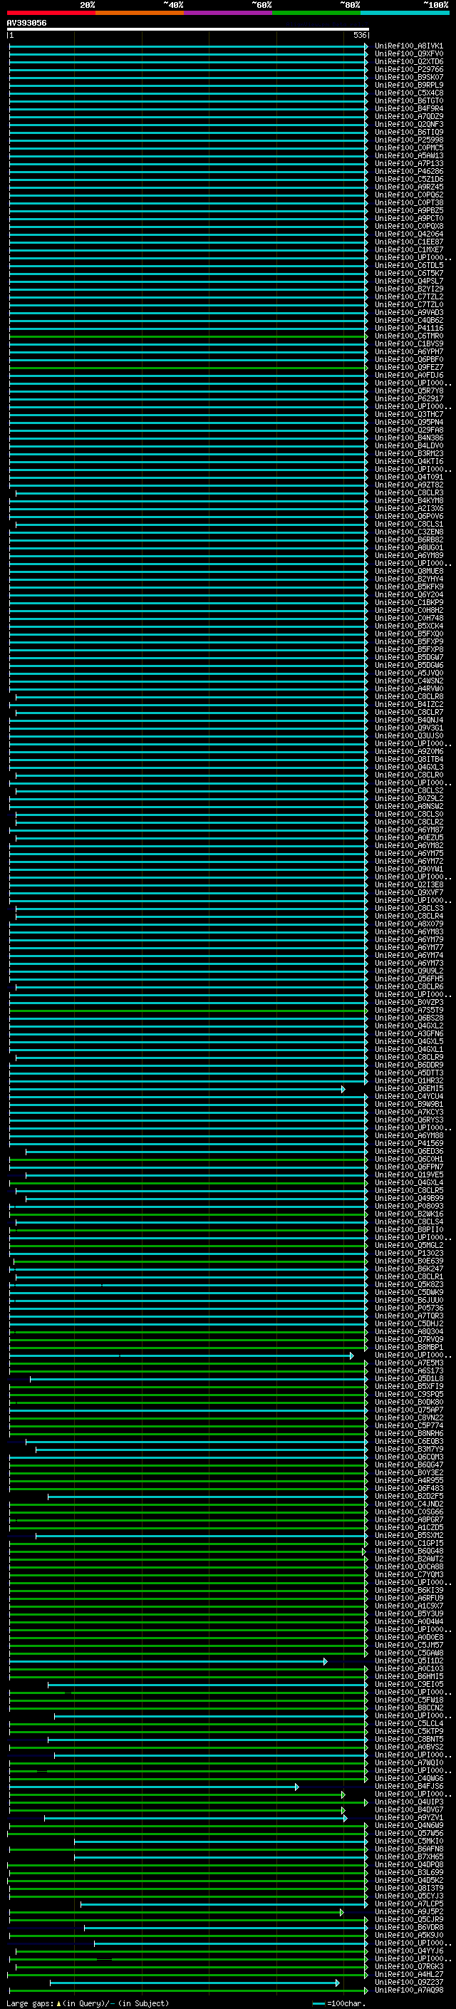Click the orange ~40% legend segment
Screen dimensions: 456x2009
[140, 13]
